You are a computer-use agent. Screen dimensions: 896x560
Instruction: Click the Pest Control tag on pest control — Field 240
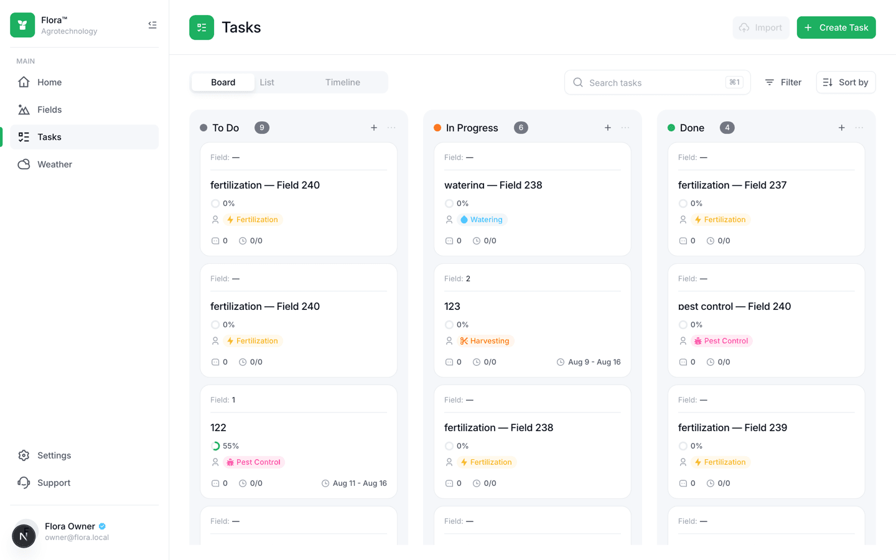[722, 341]
